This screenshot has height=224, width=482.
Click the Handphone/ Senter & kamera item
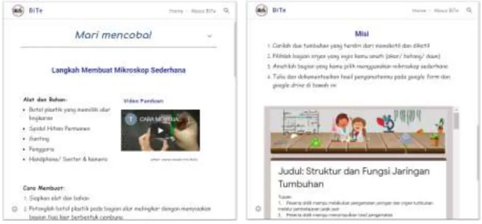click(x=68, y=159)
